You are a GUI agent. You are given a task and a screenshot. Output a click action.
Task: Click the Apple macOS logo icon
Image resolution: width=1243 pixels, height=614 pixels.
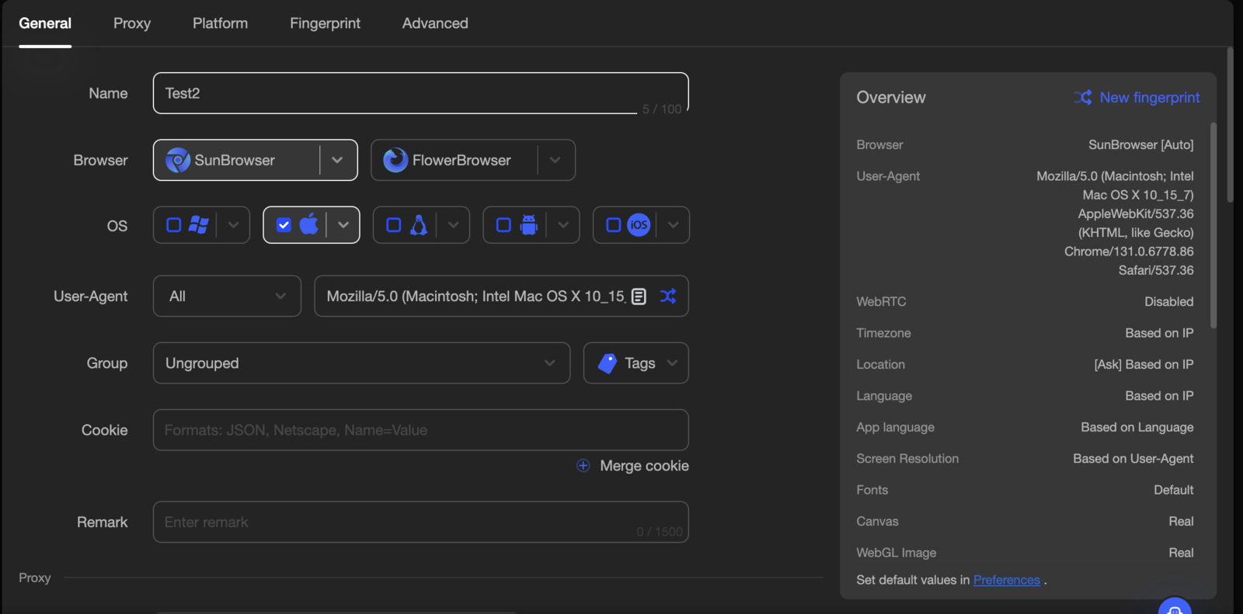(309, 224)
